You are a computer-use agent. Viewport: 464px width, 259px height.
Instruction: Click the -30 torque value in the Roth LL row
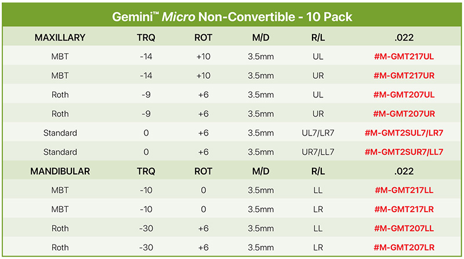pos(146,228)
